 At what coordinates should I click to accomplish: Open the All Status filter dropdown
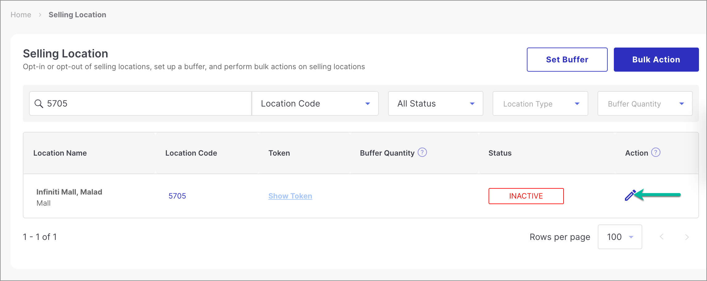(436, 103)
